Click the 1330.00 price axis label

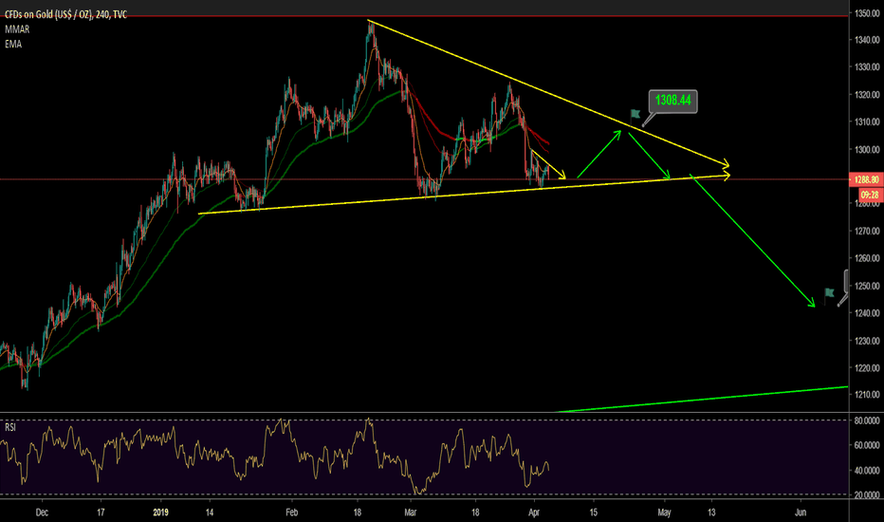pyautogui.click(x=867, y=67)
